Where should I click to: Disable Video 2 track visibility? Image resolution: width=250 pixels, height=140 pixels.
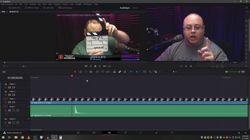(14, 95)
